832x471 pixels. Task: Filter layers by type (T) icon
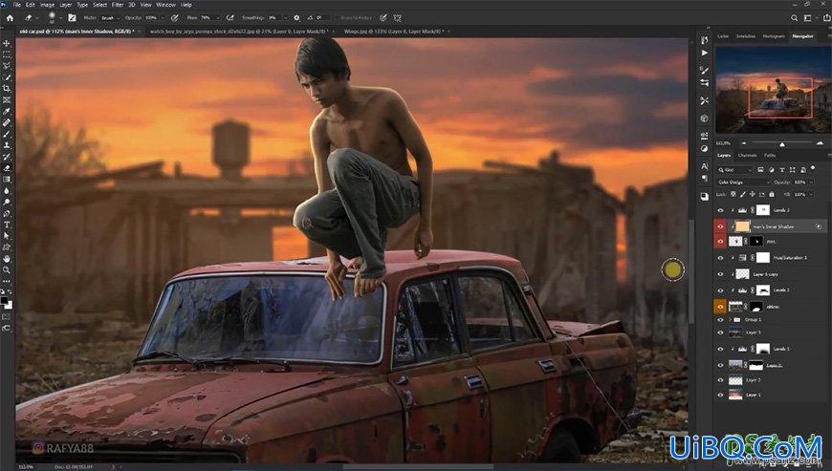pos(782,169)
